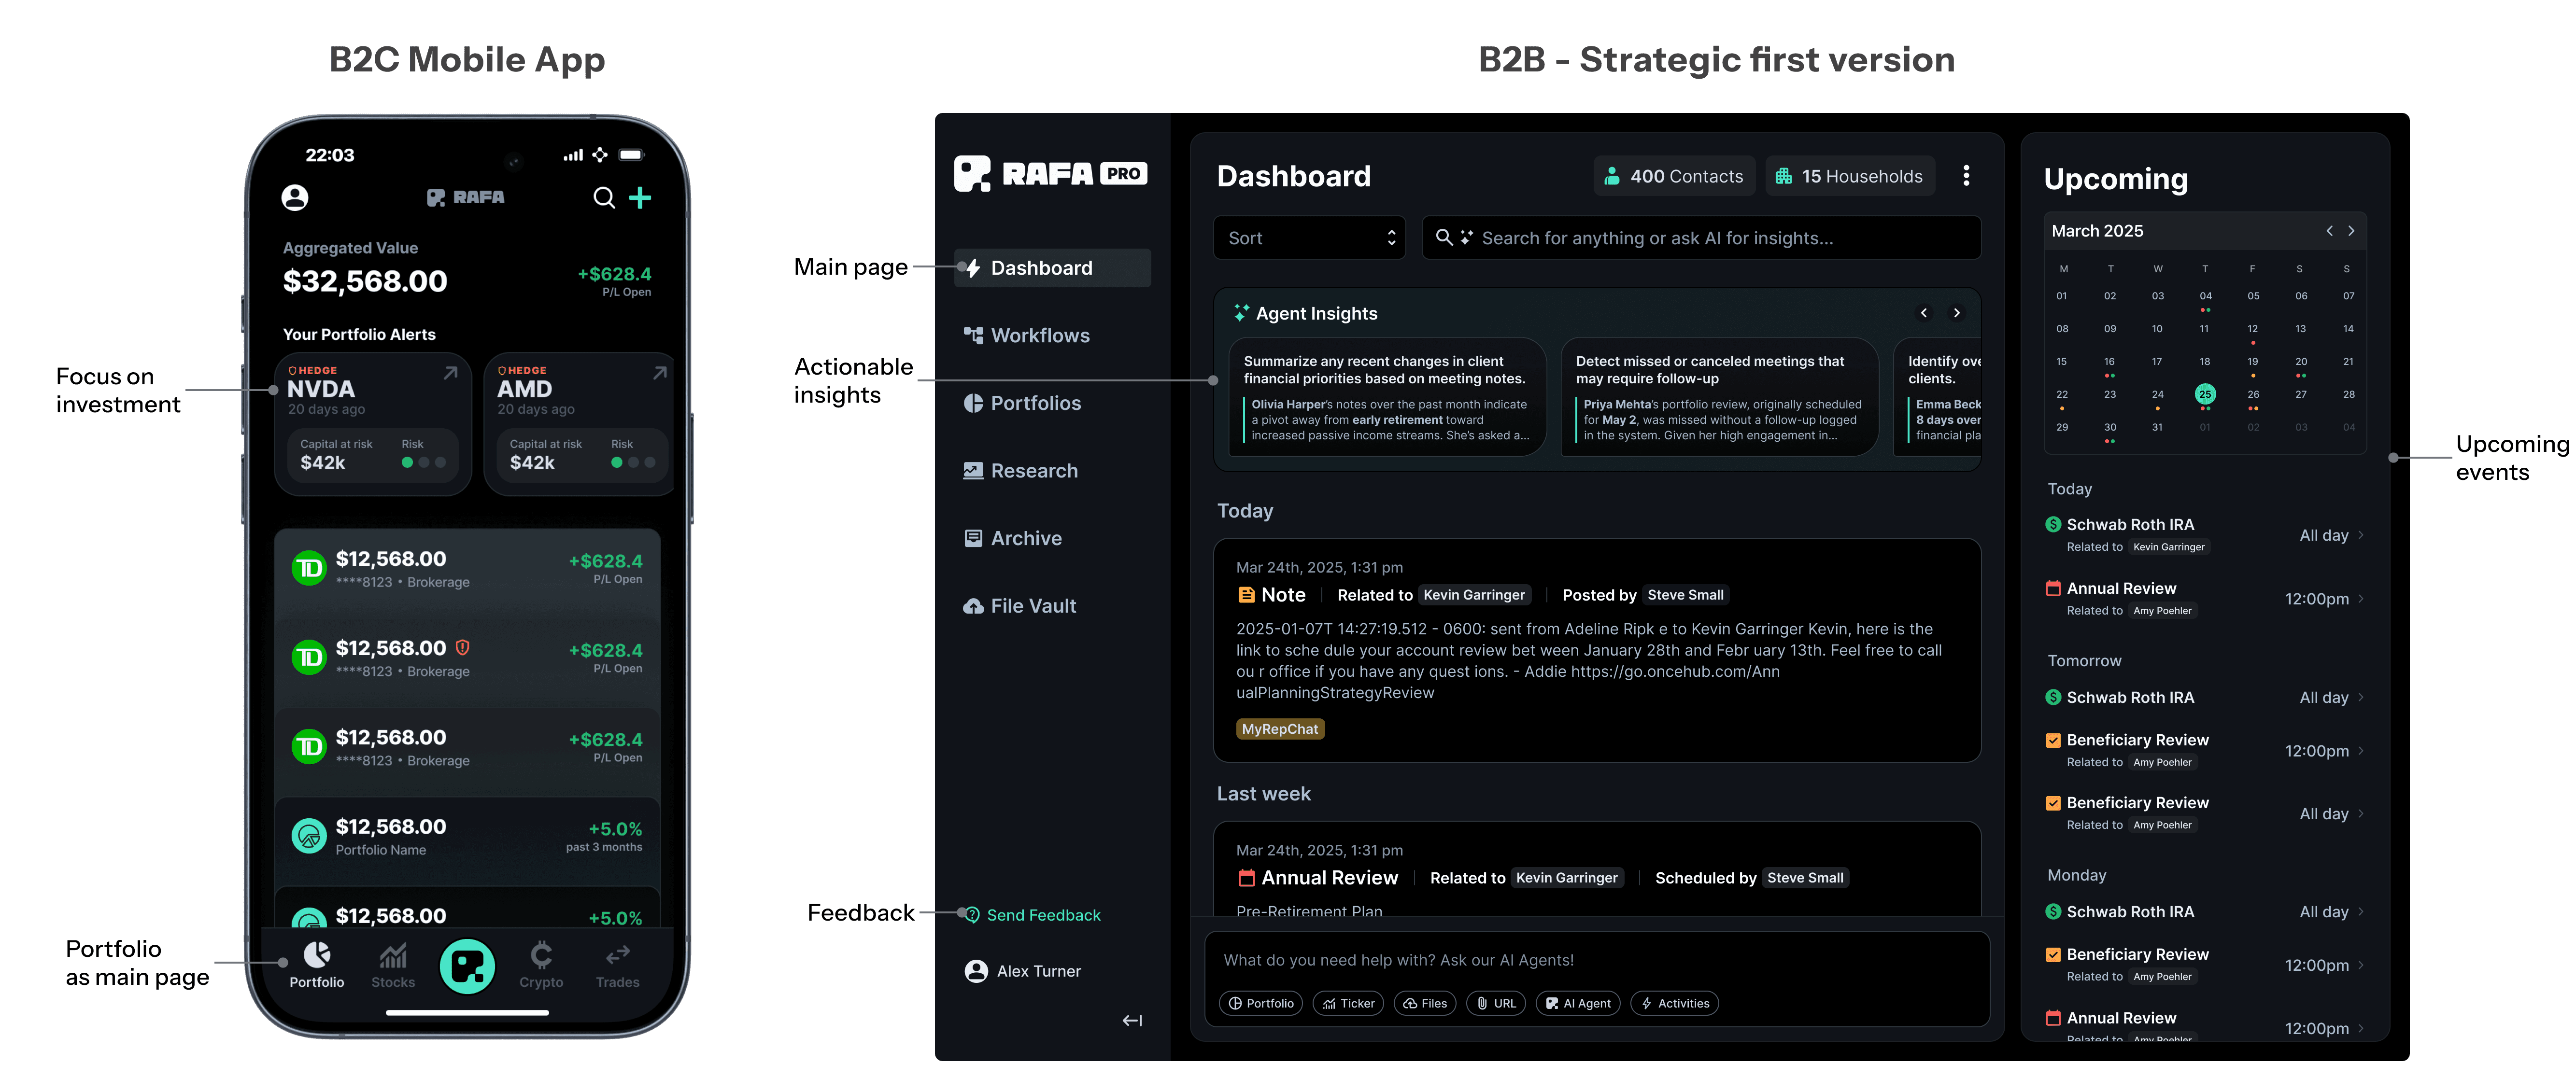
Task: Tap the search magnifier in mobile header
Action: [x=603, y=197]
